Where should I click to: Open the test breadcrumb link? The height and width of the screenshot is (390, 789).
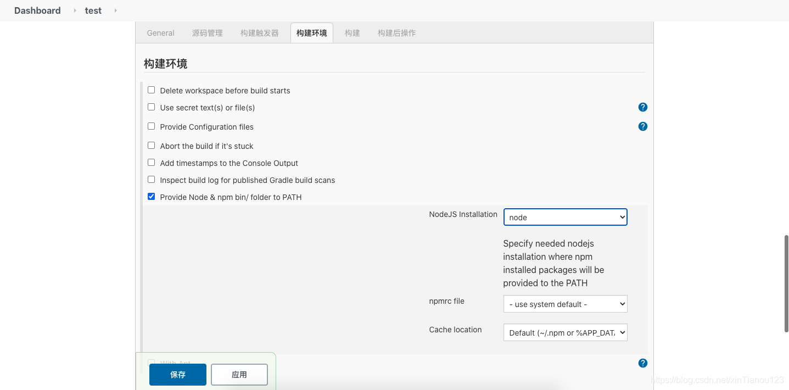click(x=93, y=10)
